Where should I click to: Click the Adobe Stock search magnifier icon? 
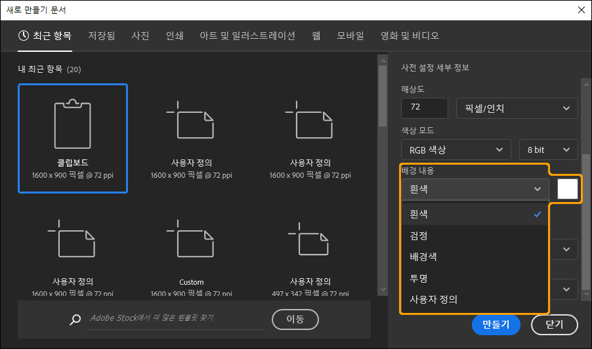tap(75, 319)
